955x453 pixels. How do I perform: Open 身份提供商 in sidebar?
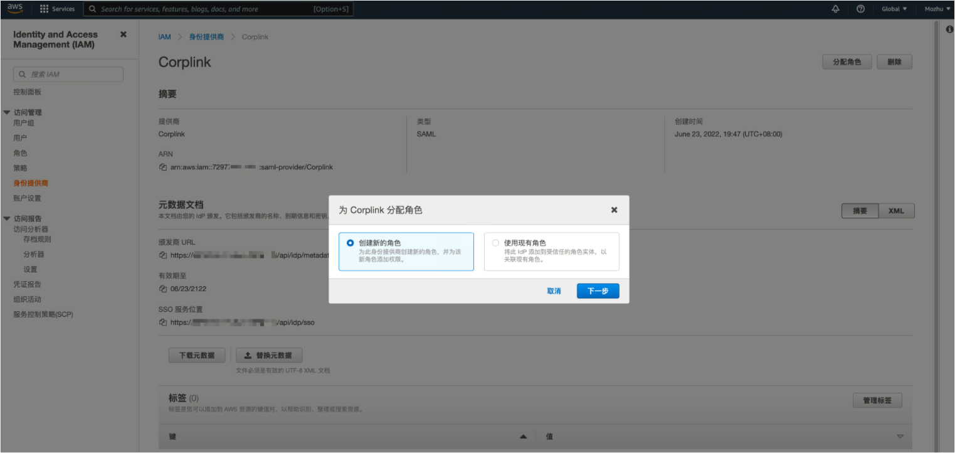coord(31,183)
